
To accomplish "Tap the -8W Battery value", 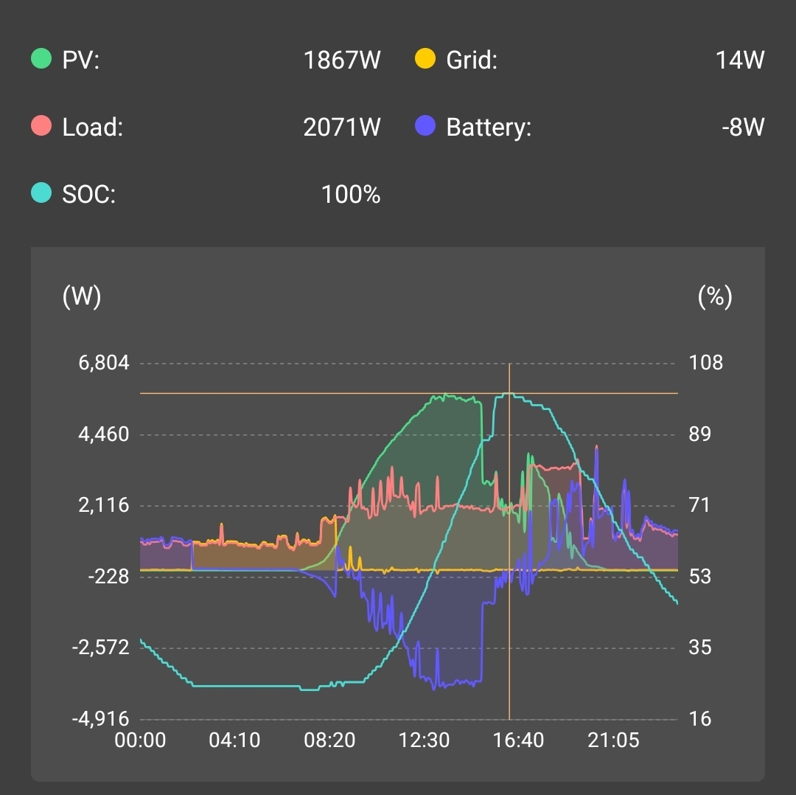I will point(743,127).
